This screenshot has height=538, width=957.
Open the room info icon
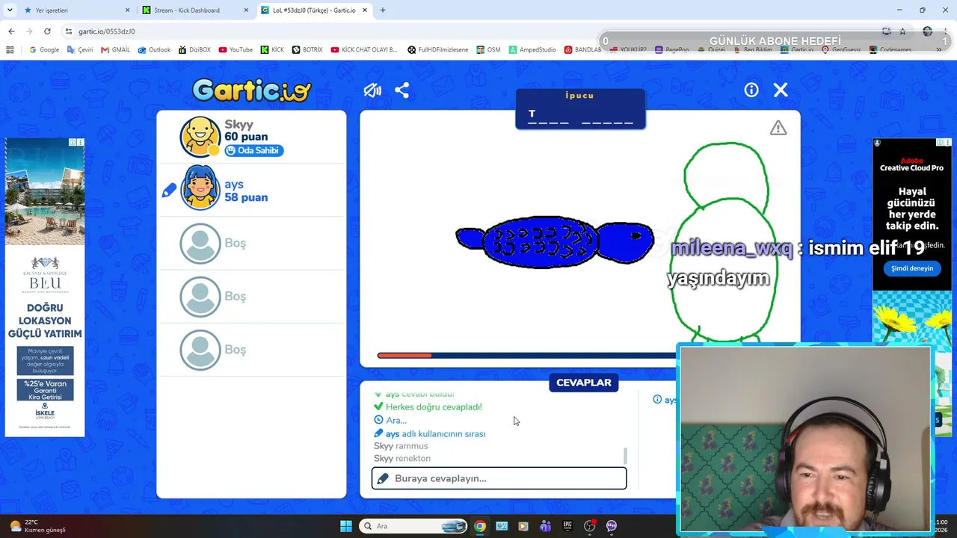click(x=751, y=90)
